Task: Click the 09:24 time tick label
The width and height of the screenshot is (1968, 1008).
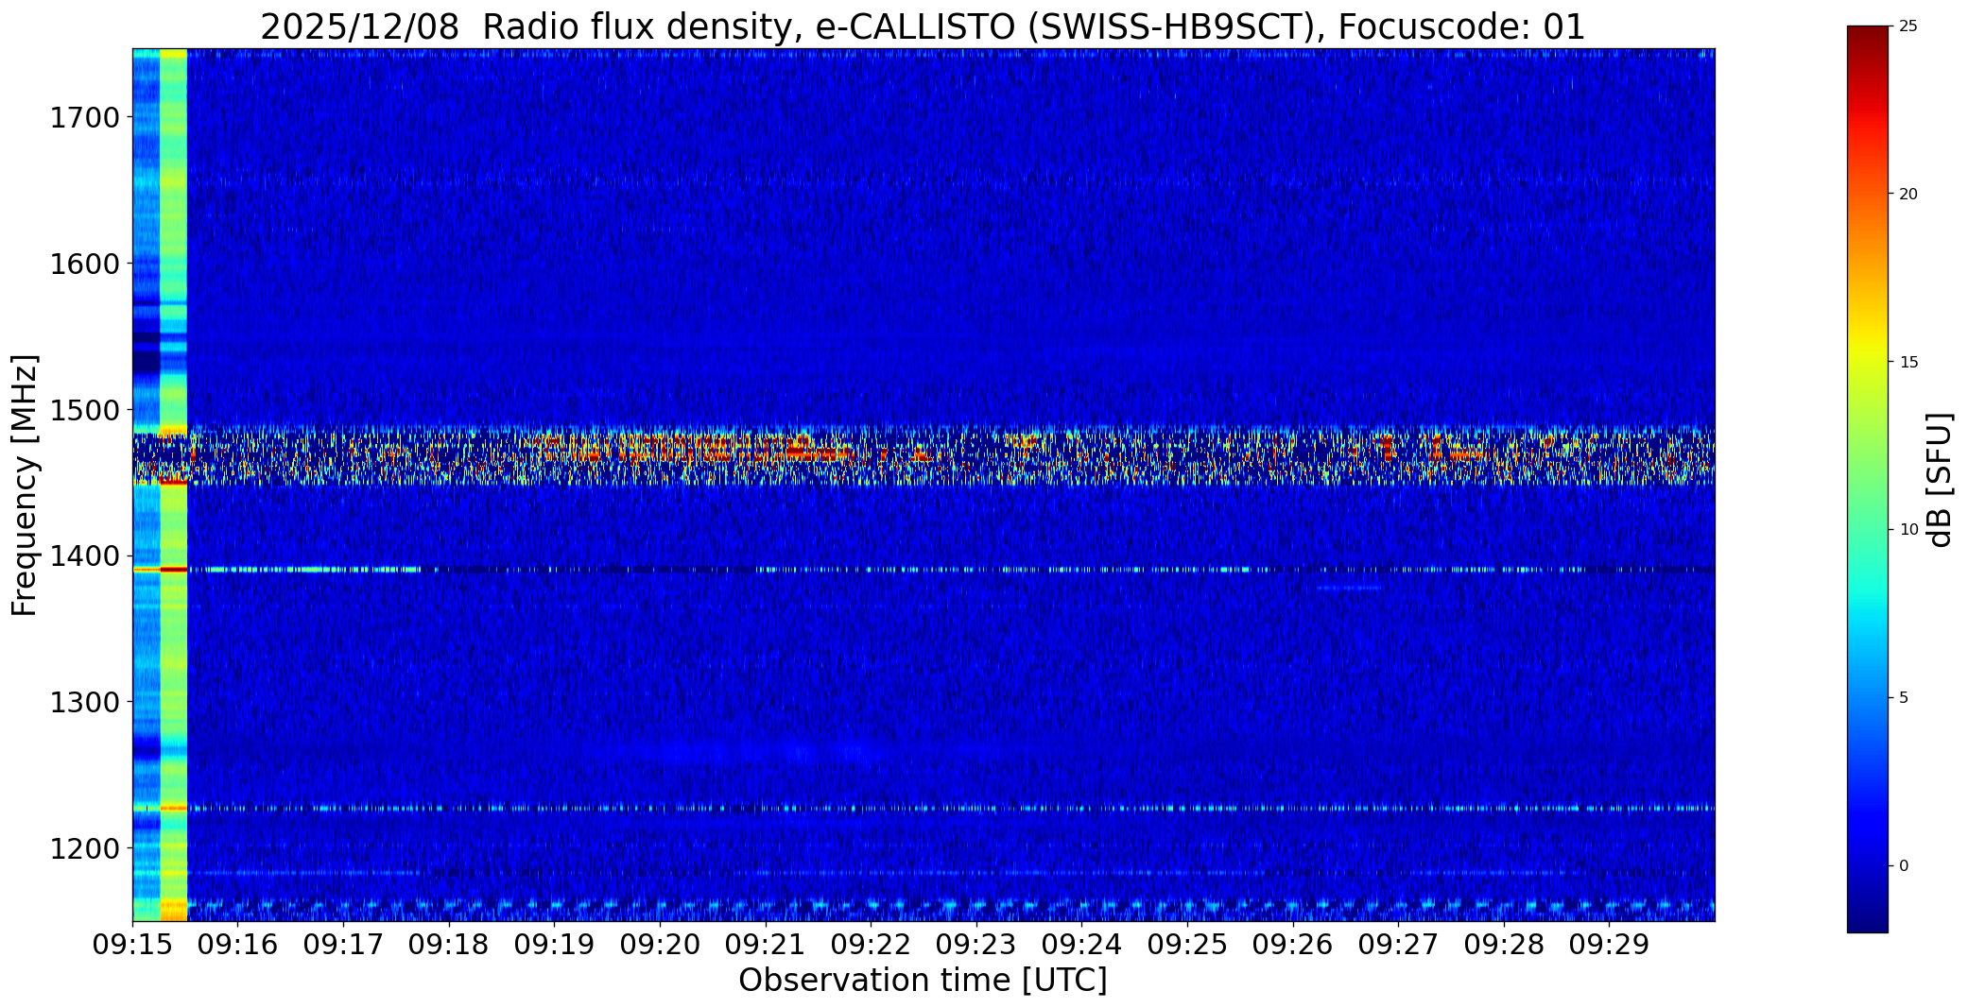Action: point(1081,945)
